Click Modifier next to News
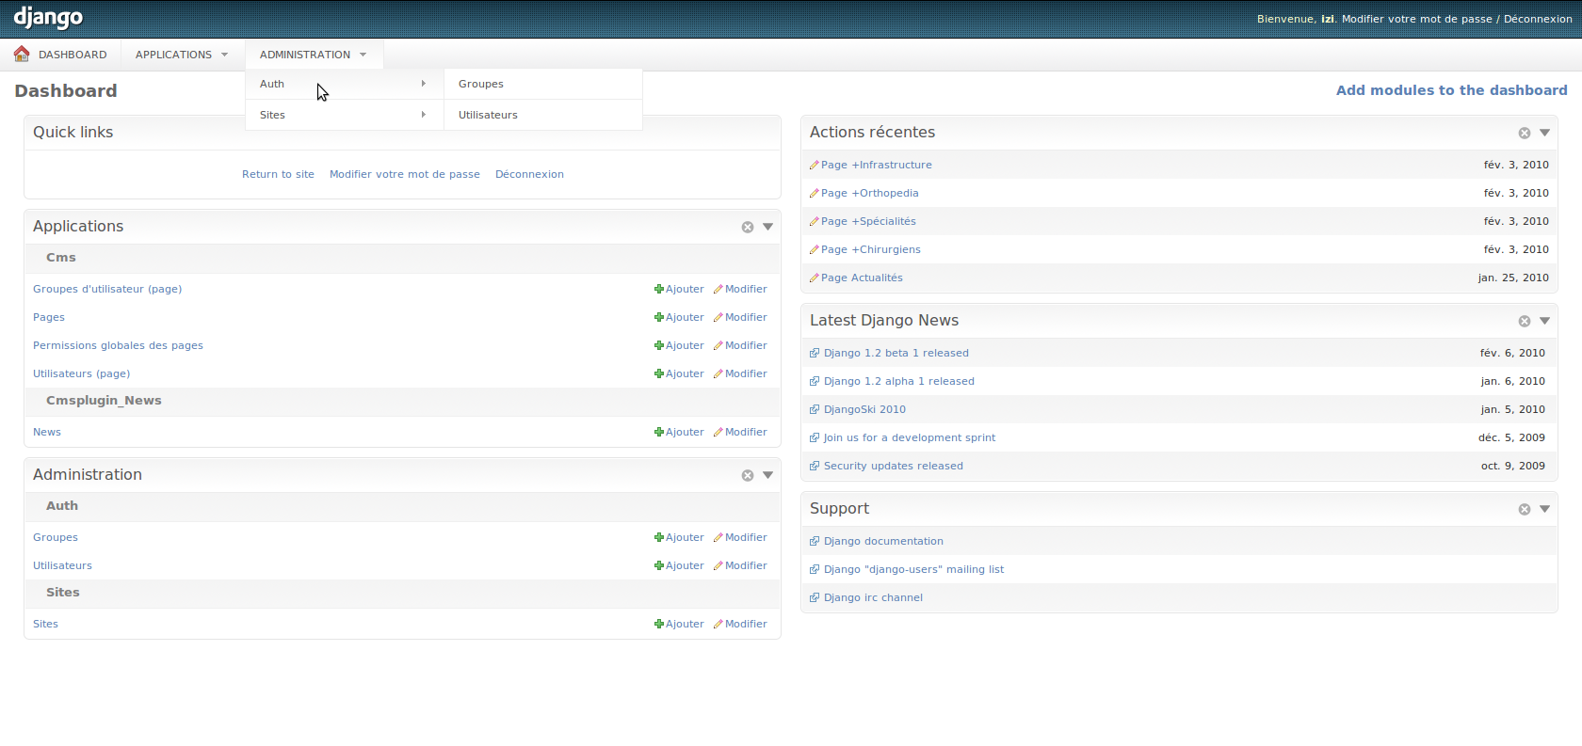The image size is (1582, 746). [x=745, y=433]
